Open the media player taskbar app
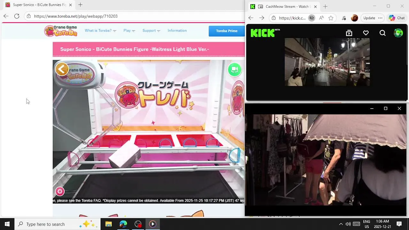The height and width of the screenshot is (230, 409). coord(153,224)
